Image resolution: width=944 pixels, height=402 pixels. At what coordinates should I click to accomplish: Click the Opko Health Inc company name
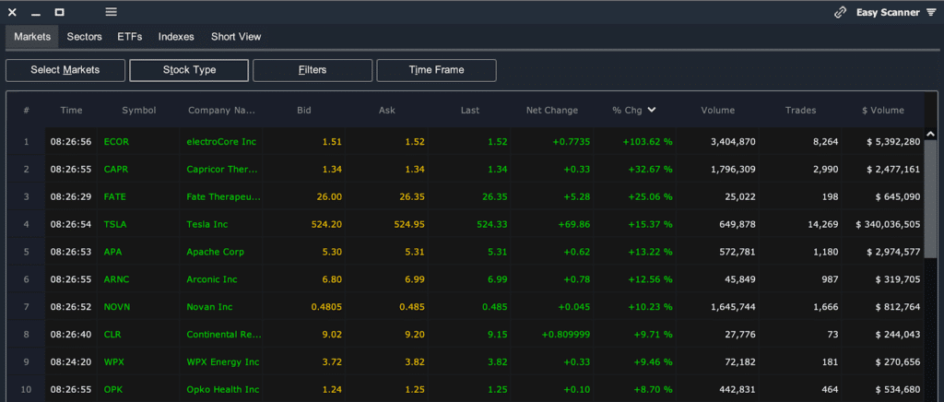(x=223, y=389)
